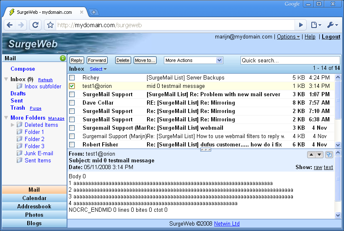
Task: Switch to the Addressbook tab
Action: pyautogui.click(x=34, y=206)
